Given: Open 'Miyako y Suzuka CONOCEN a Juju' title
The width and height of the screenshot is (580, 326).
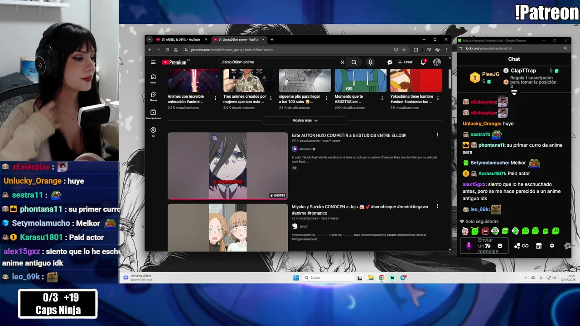Looking at the screenshot, I should pos(360,210).
